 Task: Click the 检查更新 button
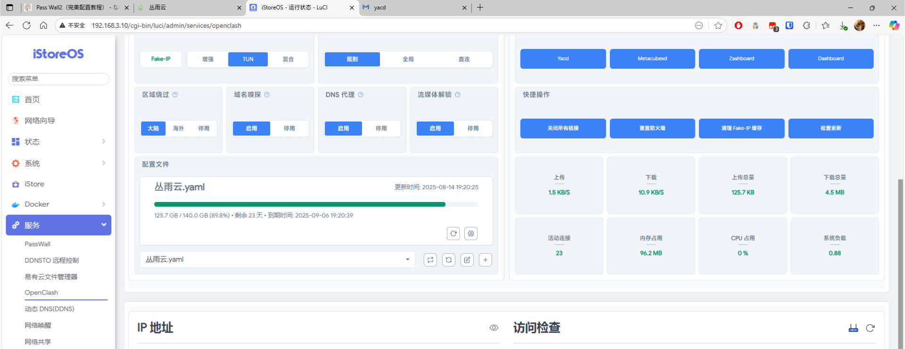(x=831, y=129)
